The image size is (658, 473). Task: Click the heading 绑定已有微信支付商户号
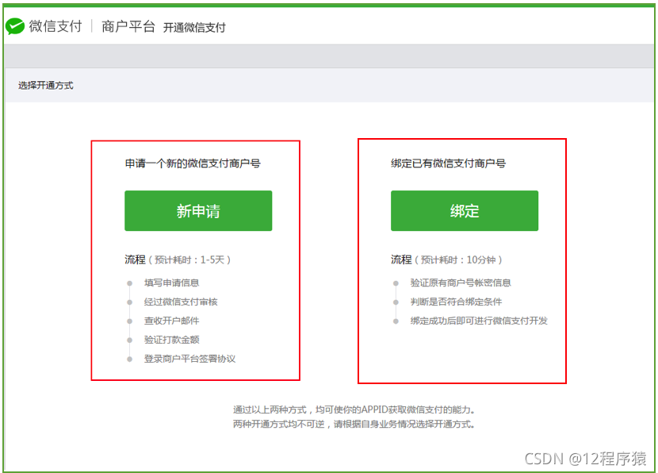448,163
